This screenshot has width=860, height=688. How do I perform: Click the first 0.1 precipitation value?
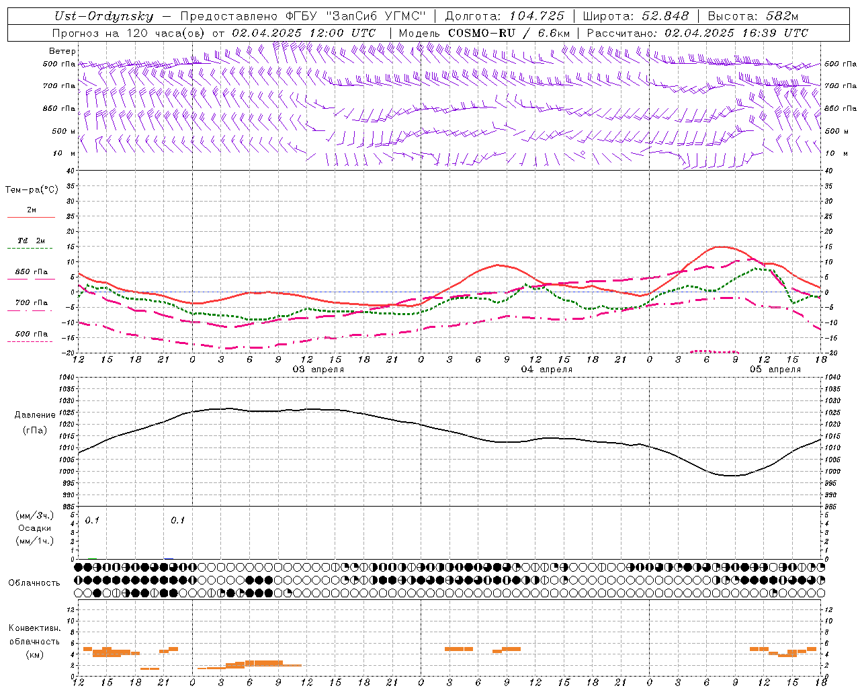92,521
